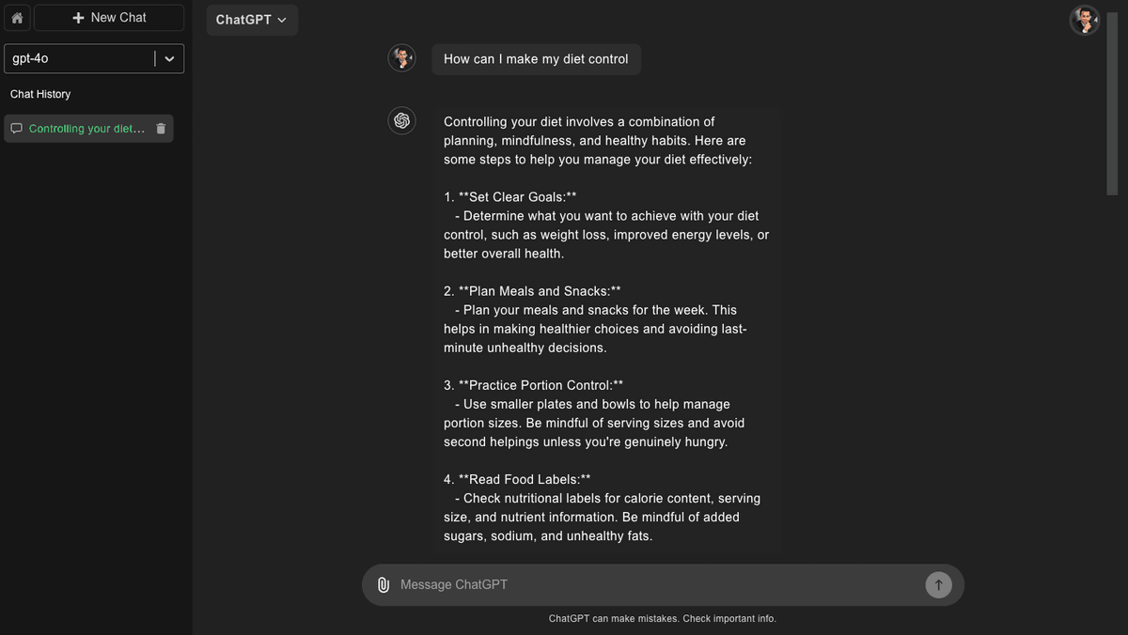The height and width of the screenshot is (635, 1128).
Task: Open the 'Controlling your diet' chat
Action: tap(86, 129)
